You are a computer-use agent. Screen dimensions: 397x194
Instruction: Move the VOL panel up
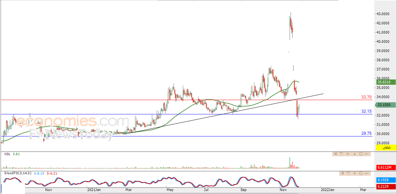tap(348, 154)
